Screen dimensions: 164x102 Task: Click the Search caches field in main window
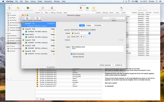pos(142,8)
